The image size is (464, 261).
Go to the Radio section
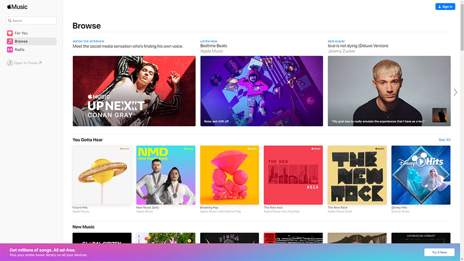31,50
